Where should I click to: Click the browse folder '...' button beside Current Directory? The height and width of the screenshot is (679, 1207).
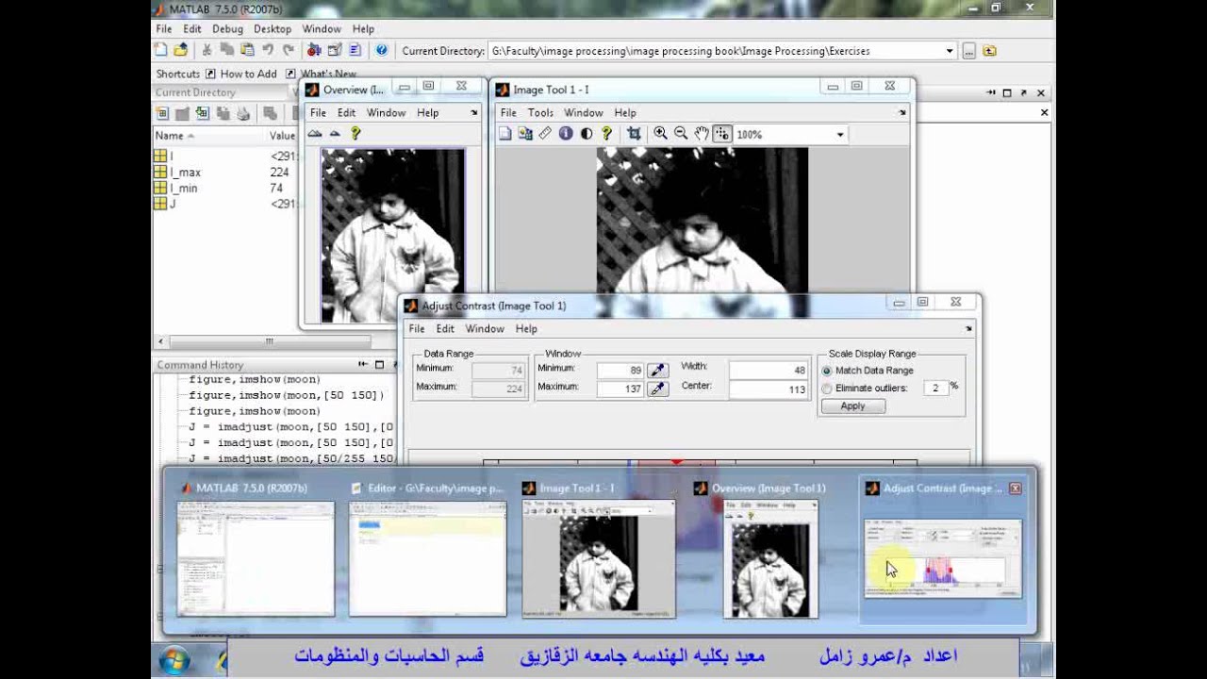coord(969,51)
